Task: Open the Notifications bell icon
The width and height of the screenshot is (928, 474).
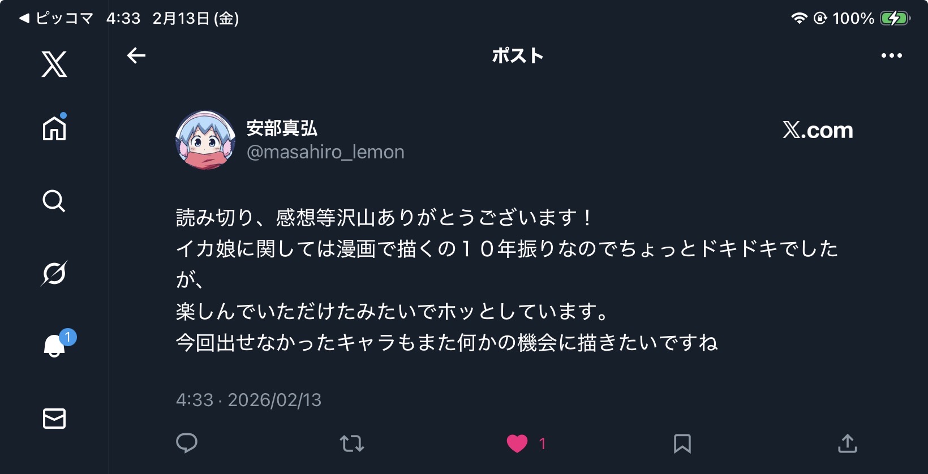Action: point(55,346)
